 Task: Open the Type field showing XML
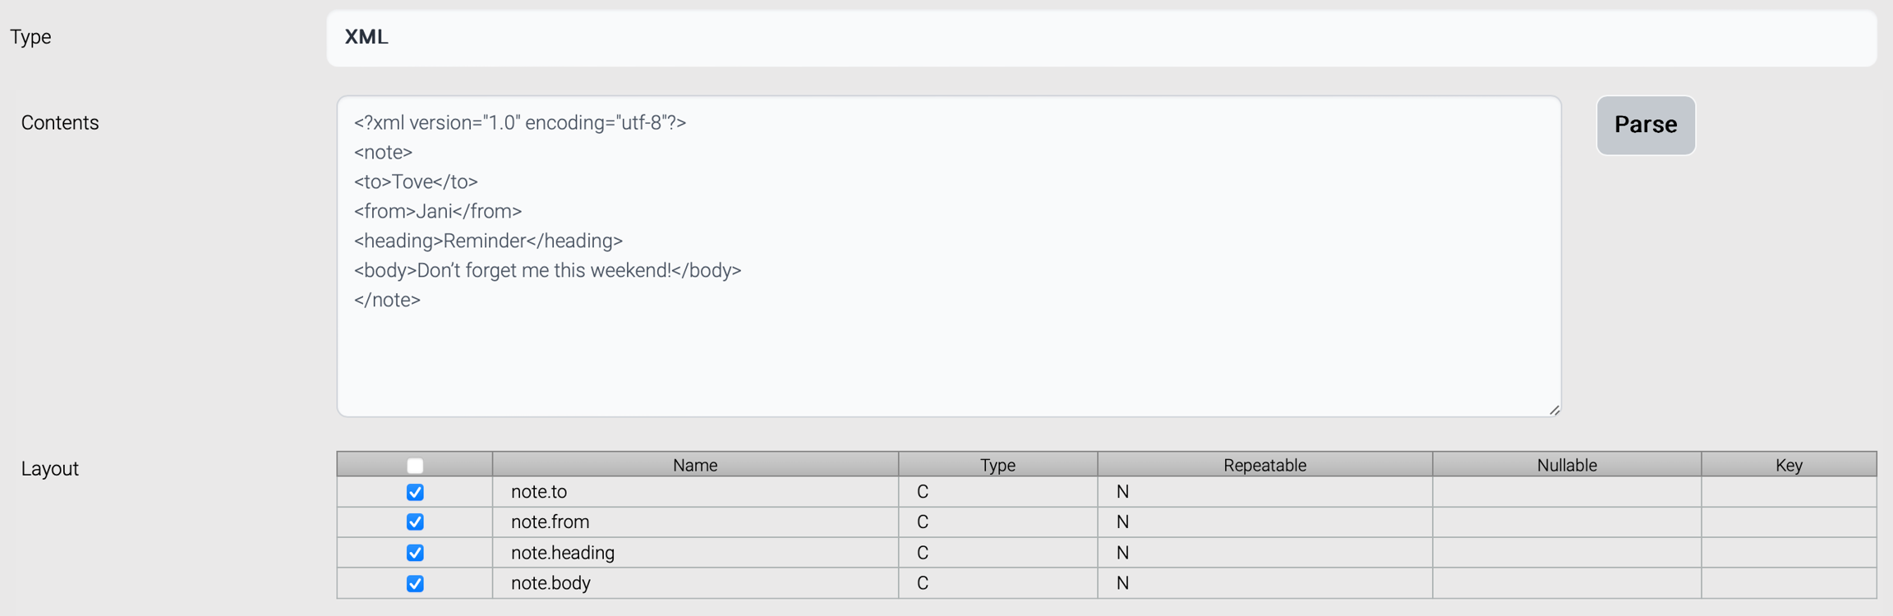point(1101,38)
